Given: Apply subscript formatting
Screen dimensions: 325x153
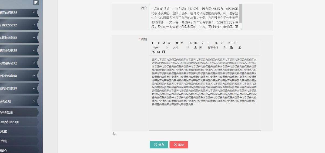Looking at the screenshot, I should [x=217, y=43].
